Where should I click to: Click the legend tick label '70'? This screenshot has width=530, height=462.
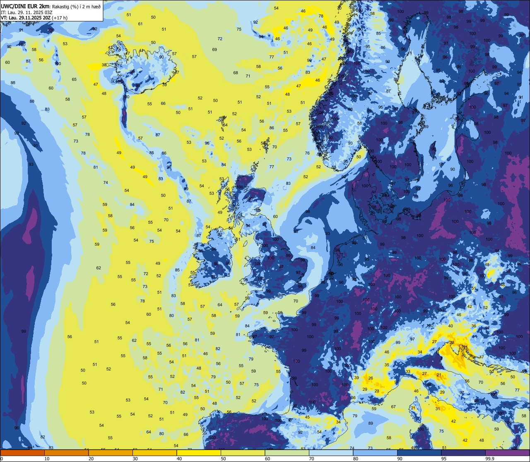311,459
